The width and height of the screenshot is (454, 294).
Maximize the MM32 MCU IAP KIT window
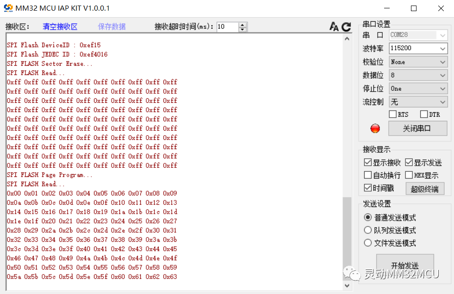click(x=414, y=8)
